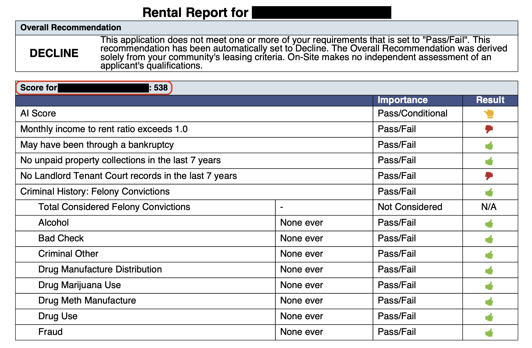Click thumbs-up icon in Drug Use row
The width and height of the screenshot is (532, 348).
click(489, 317)
